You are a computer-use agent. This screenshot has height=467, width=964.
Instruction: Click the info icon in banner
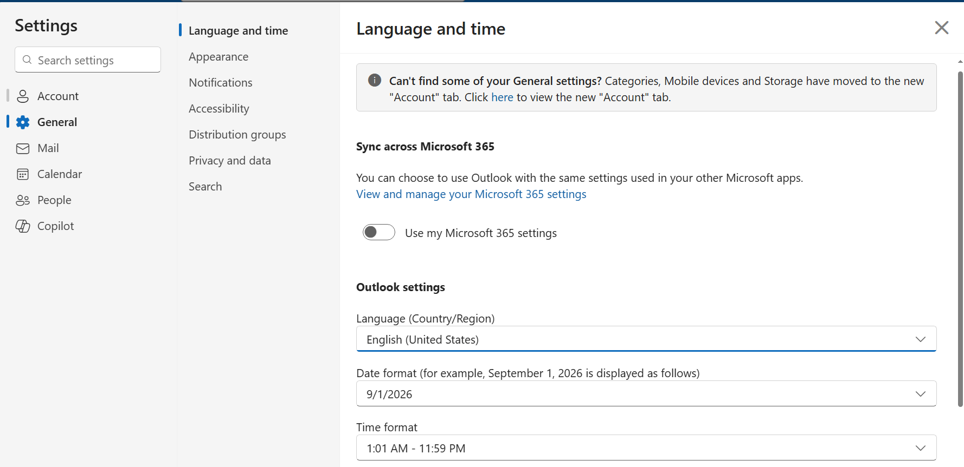coord(375,81)
